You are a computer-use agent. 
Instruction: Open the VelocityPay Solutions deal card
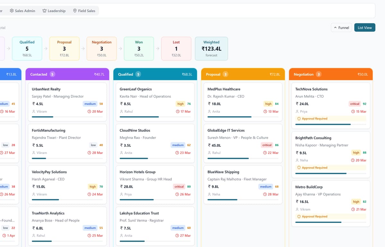click(67, 185)
